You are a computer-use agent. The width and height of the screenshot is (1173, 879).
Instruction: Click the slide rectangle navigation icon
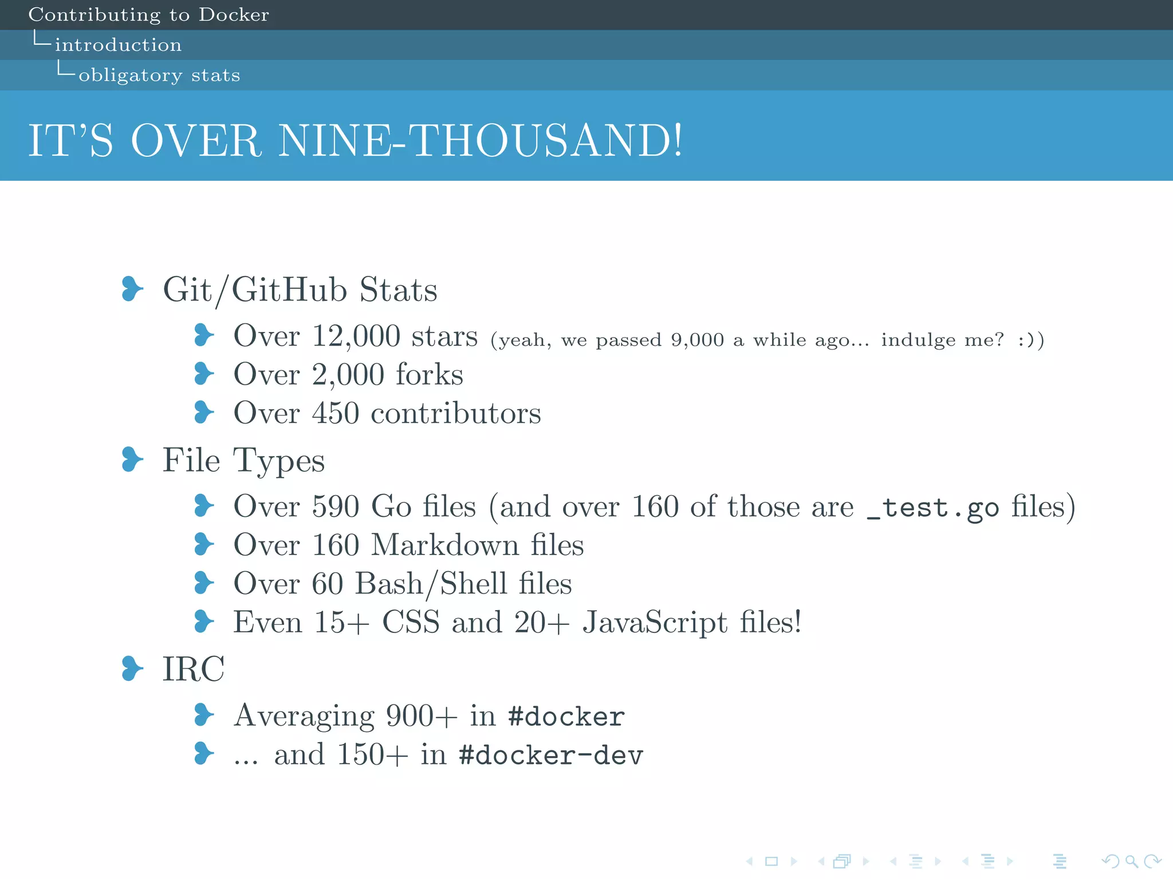(x=771, y=861)
